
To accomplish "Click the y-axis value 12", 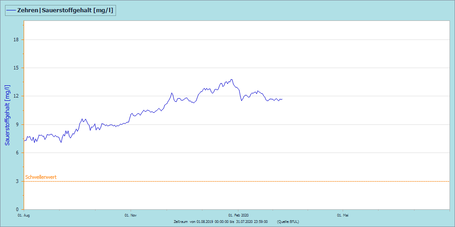I will (x=16, y=96).
